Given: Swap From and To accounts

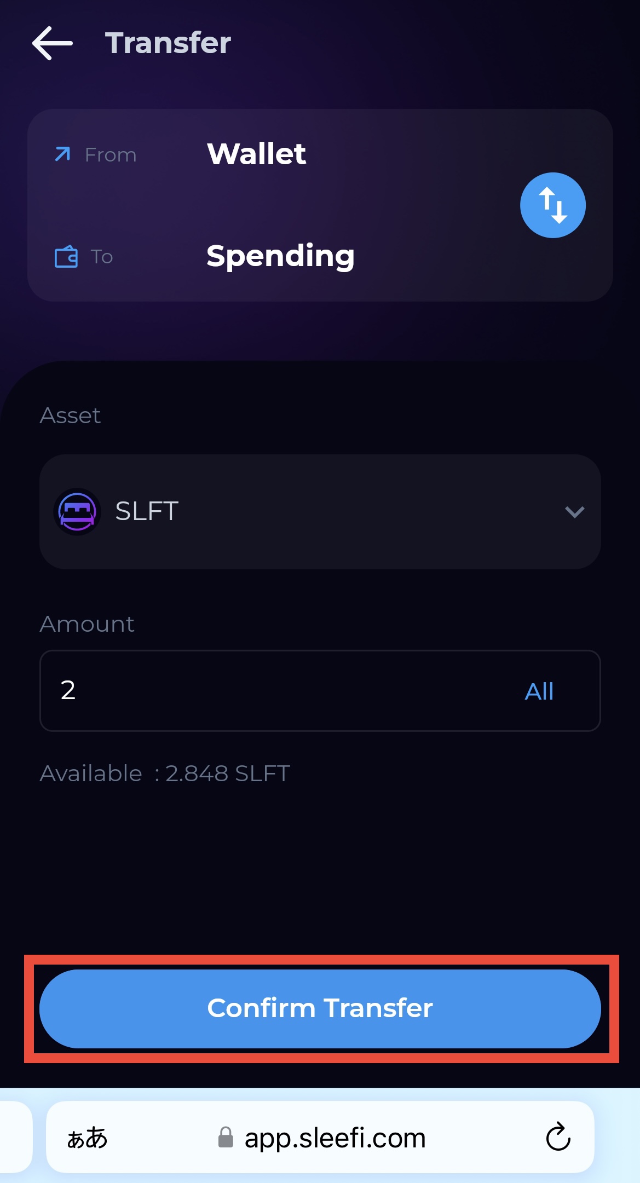Looking at the screenshot, I should point(552,205).
